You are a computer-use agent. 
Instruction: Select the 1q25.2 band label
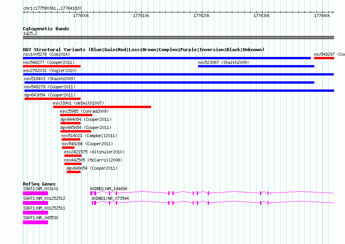point(30,33)
